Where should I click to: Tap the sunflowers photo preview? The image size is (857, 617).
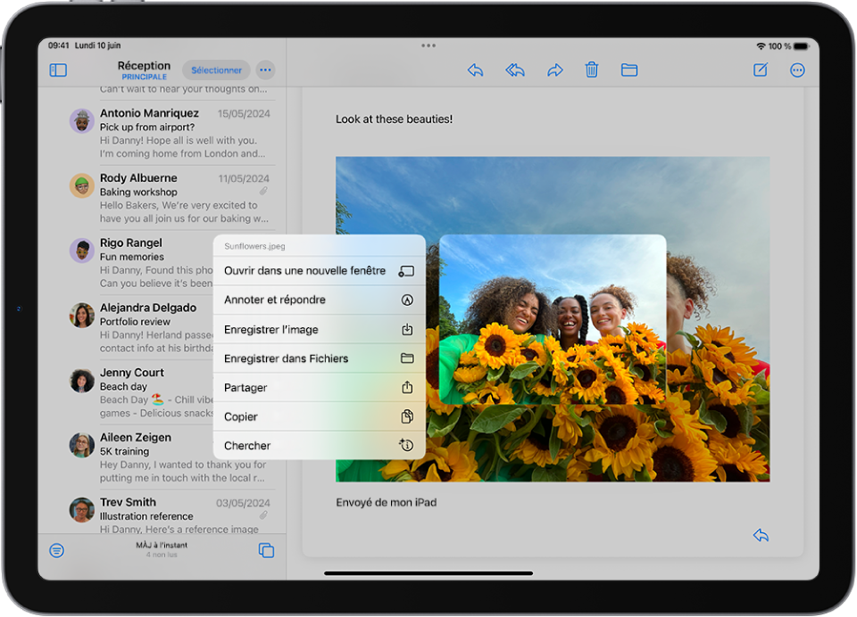click(553, 319)
